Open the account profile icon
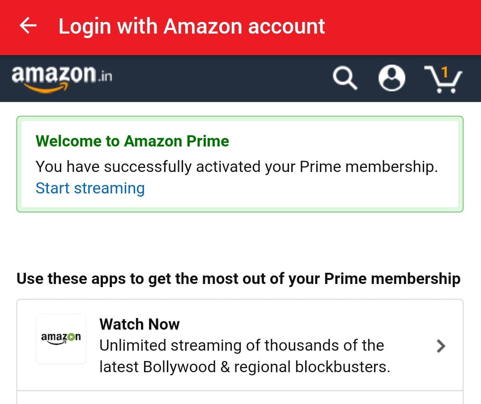The height and width of the screenshot is (404, 481). click(392, 78)
